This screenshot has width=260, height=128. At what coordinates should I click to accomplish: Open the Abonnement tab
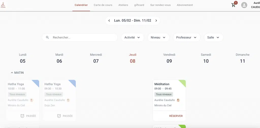185,5
